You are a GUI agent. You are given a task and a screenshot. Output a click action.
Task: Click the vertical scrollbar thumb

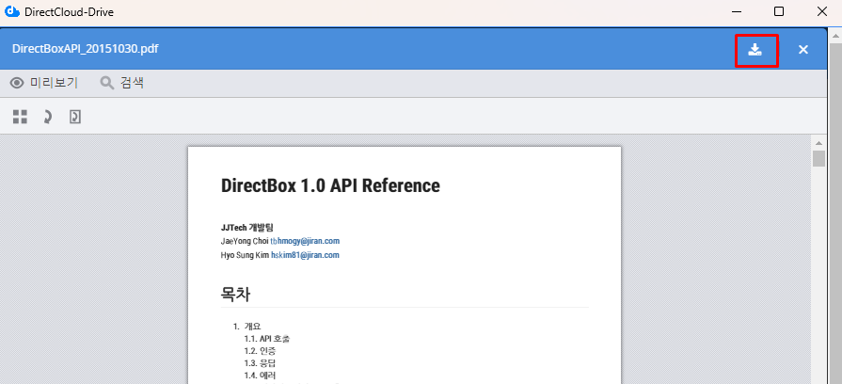(x=818, y=158)
